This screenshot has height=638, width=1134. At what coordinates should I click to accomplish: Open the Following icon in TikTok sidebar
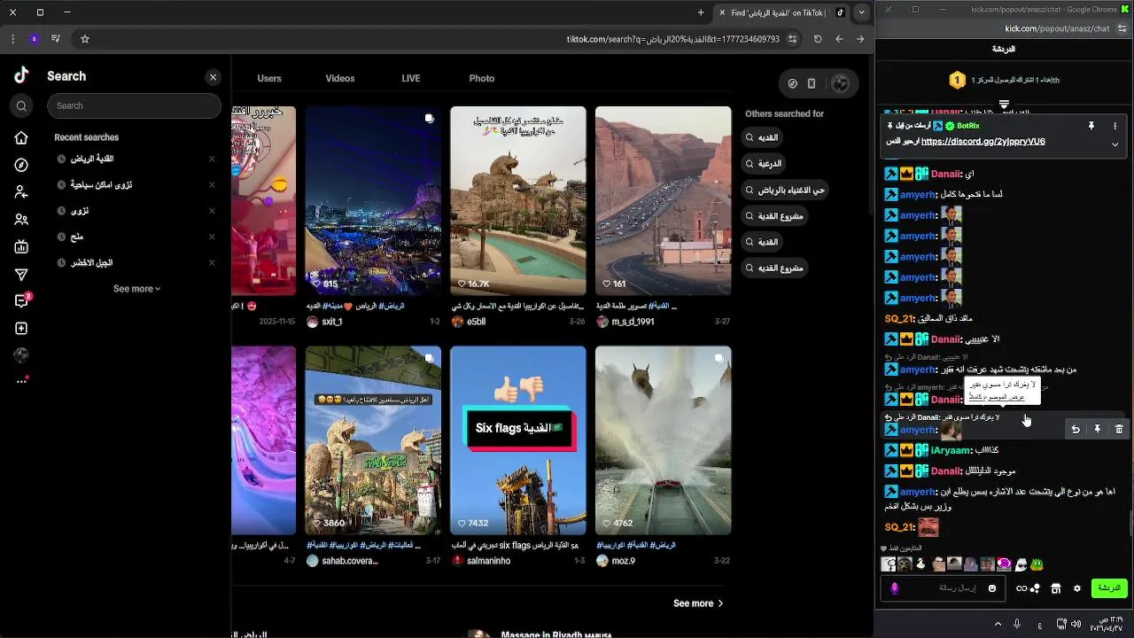point(21,191)
